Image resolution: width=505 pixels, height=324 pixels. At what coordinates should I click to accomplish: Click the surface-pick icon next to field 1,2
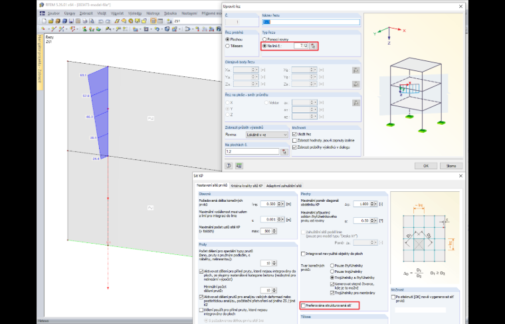pos(284,151)
